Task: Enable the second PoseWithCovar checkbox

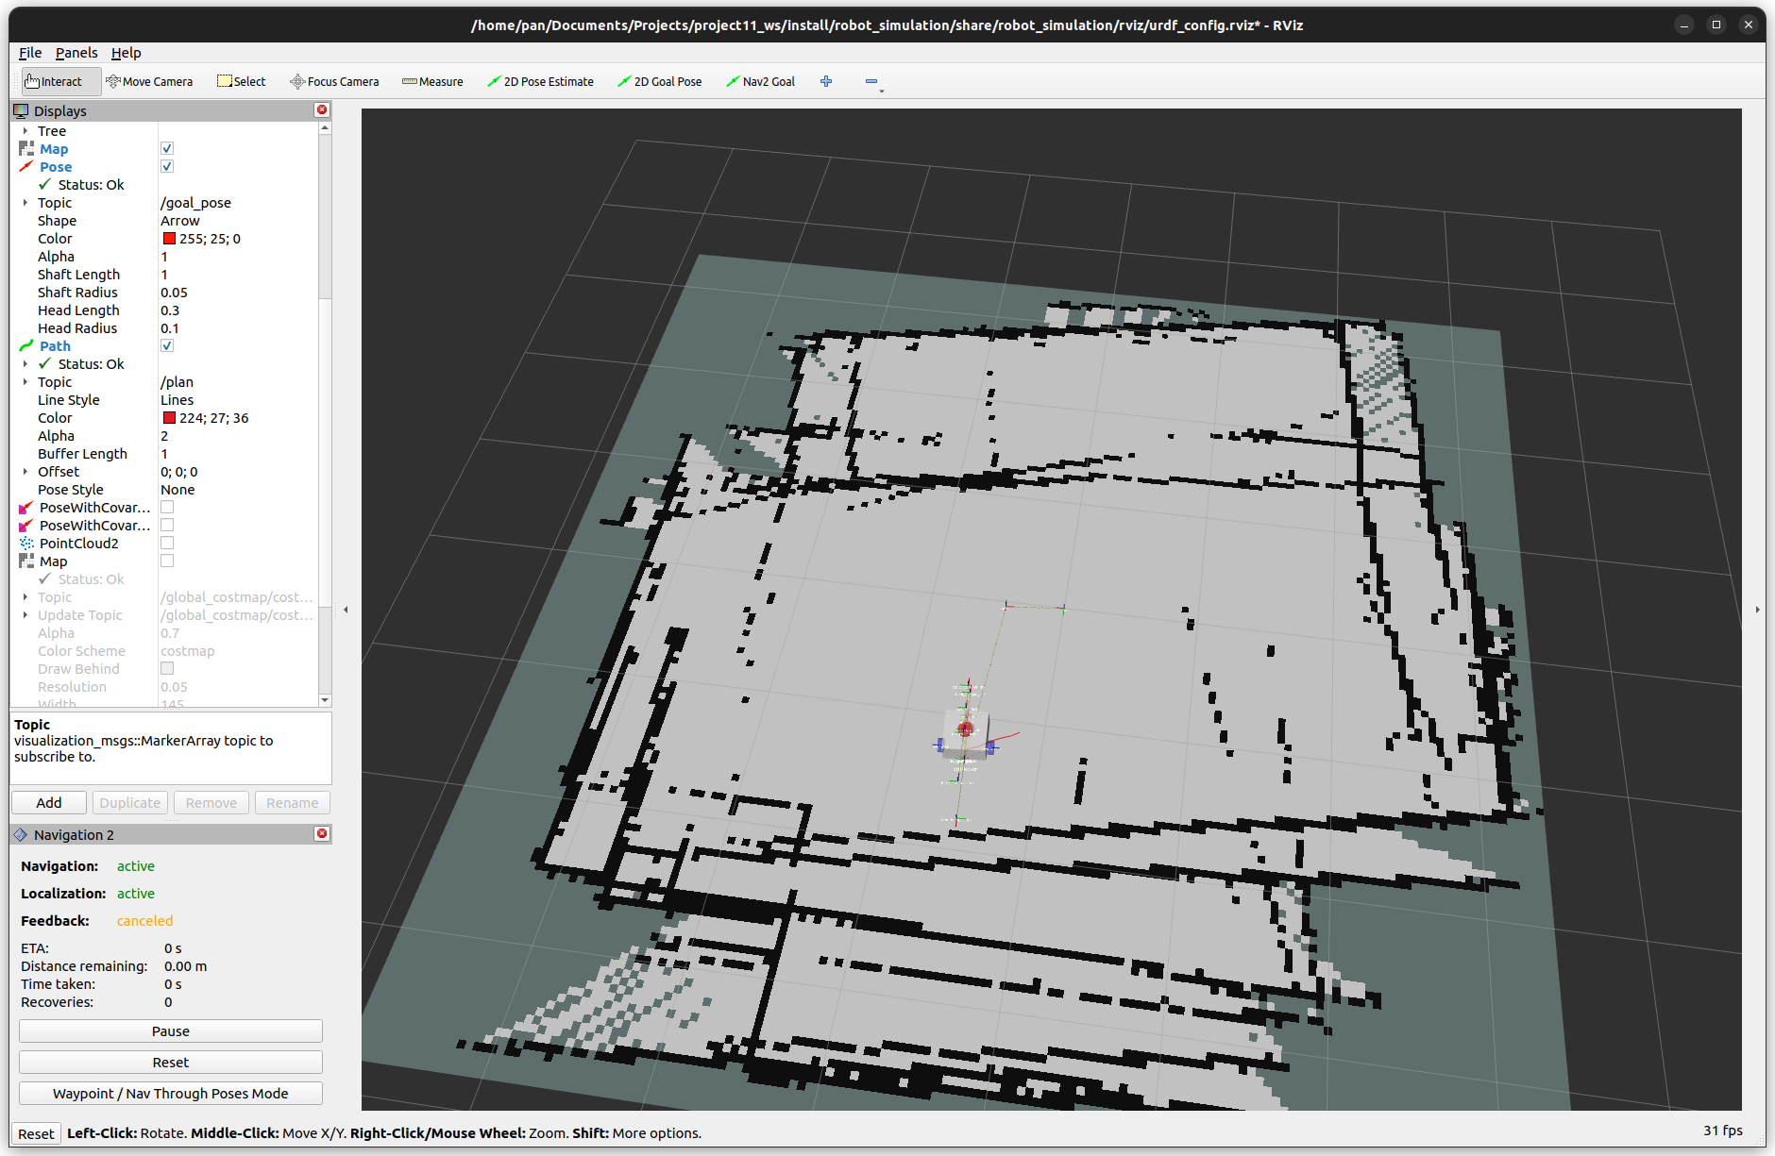Action: [167, 526]
